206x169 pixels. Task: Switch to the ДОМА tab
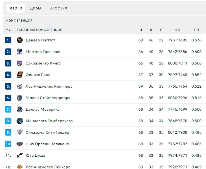(36, 8)
